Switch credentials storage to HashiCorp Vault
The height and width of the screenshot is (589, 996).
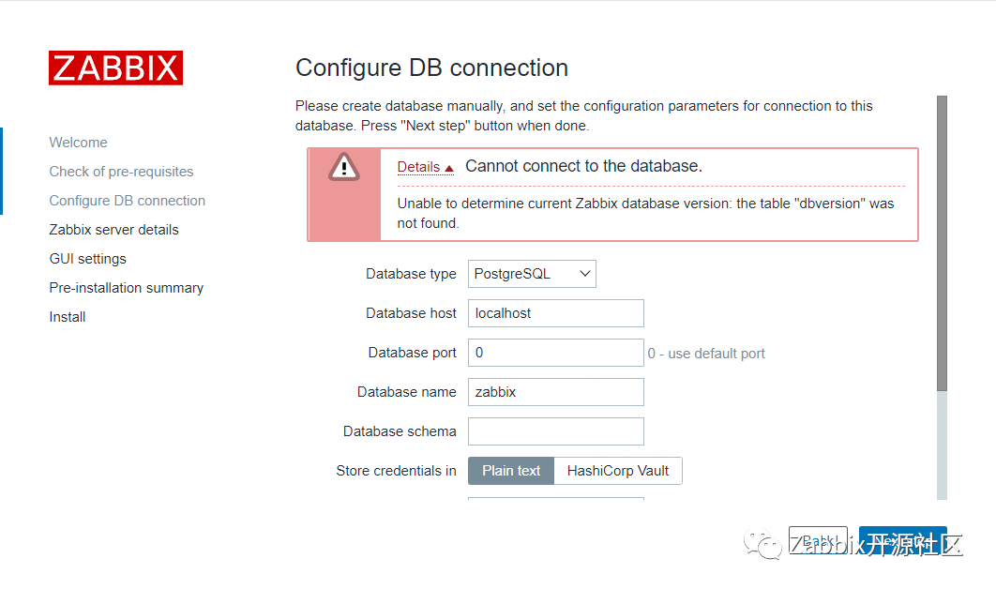point(617,471)
